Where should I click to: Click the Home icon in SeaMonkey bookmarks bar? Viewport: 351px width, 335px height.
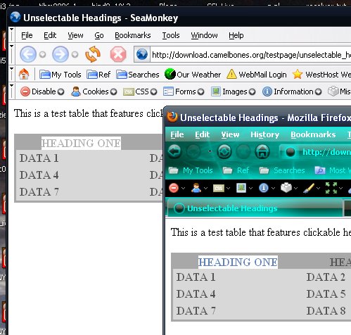(24, 75)
